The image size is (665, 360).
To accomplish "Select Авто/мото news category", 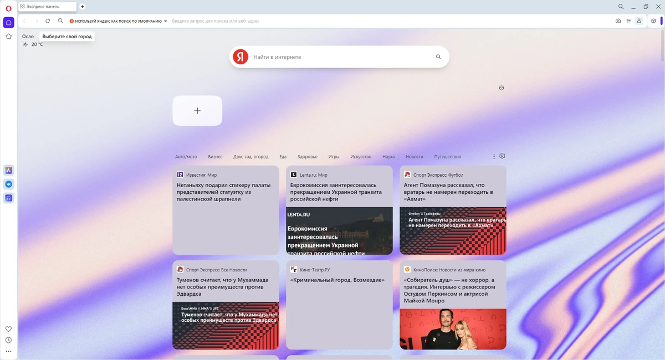I will (186, 157).
